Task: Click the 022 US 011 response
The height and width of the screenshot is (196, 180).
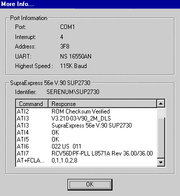Action: (x=66, y=146)
